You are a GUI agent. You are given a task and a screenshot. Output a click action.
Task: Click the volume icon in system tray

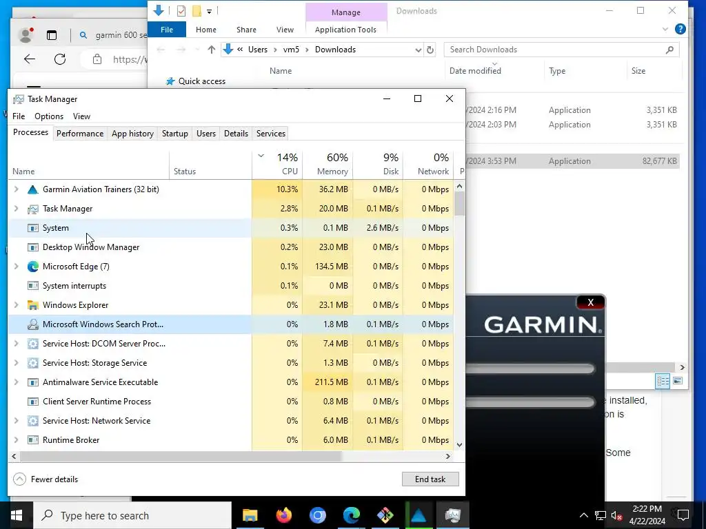(616, 515)
